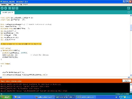The height and width of the screenshot is (99, 132).
Task: Click the Upload arrow toolbar icon
Action: click(6, 8)
